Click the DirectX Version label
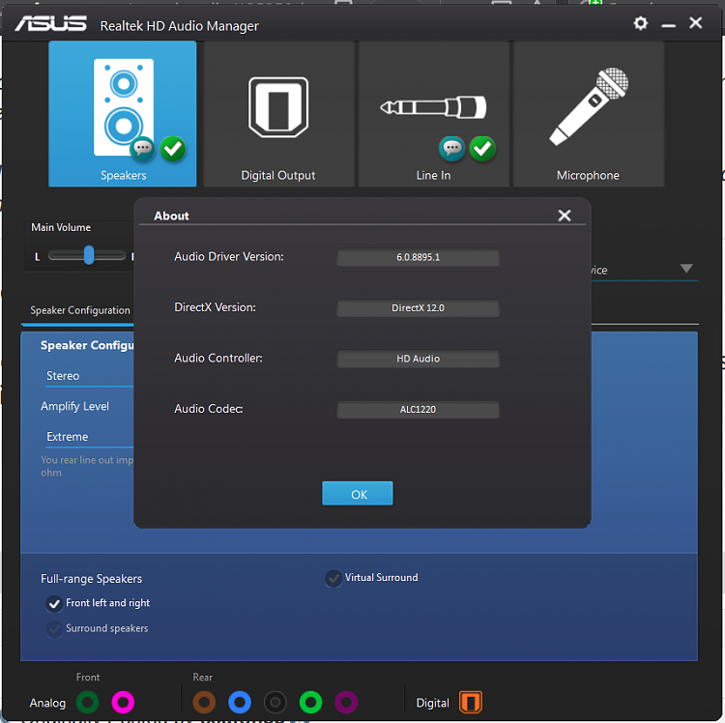Image resolution: width=725 pixels, height=723 pixels. [x=215, y=307]
